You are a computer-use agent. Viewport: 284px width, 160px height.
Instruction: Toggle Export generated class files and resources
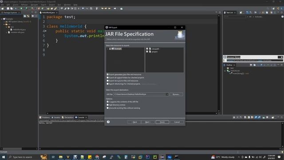pos(107,75)
